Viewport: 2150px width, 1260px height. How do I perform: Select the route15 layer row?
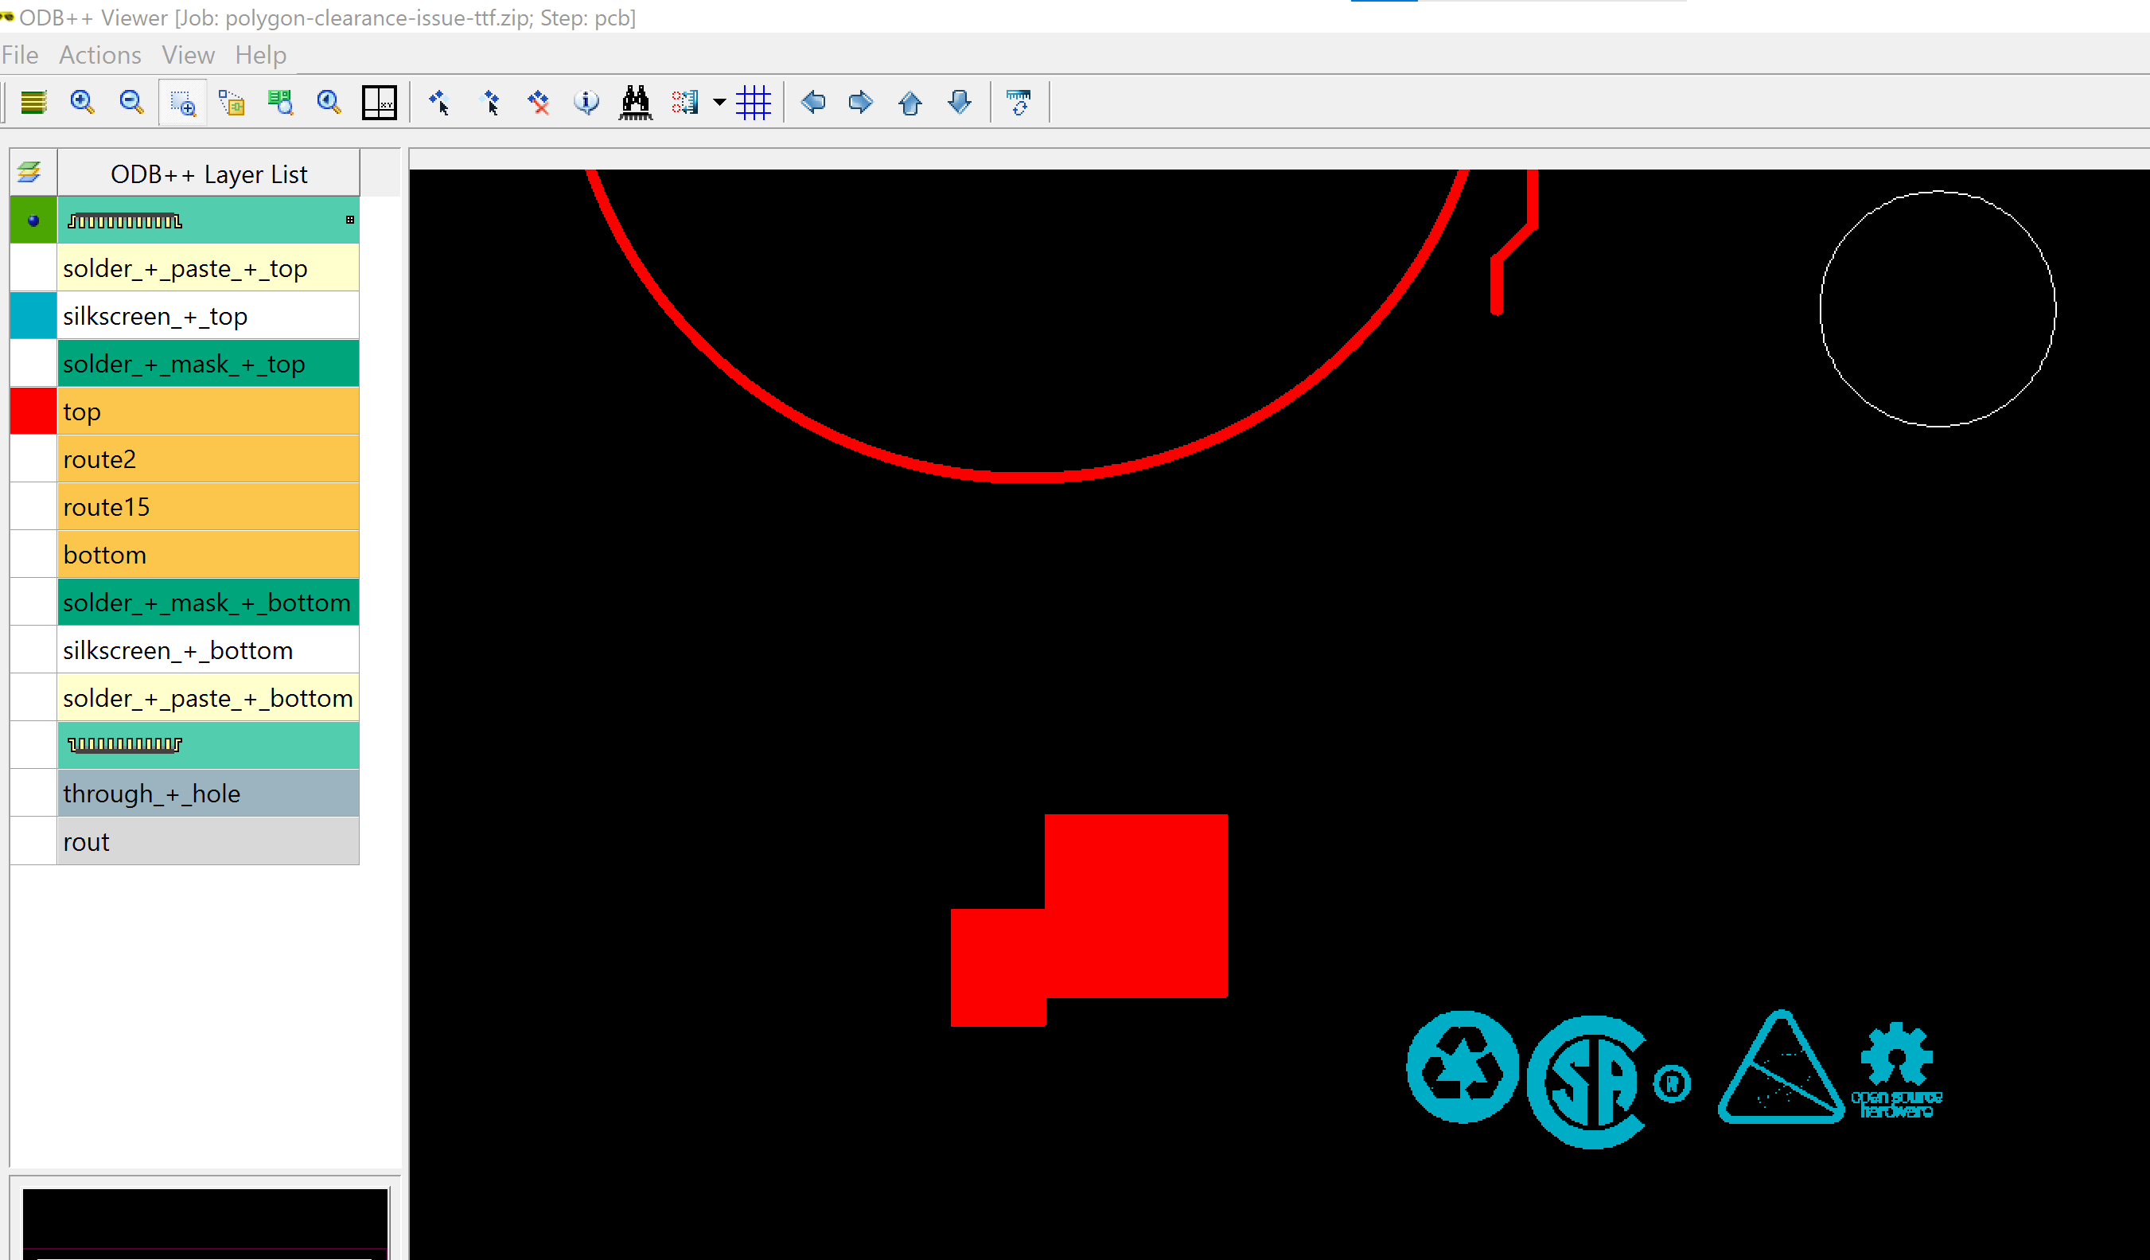(208, 507)
